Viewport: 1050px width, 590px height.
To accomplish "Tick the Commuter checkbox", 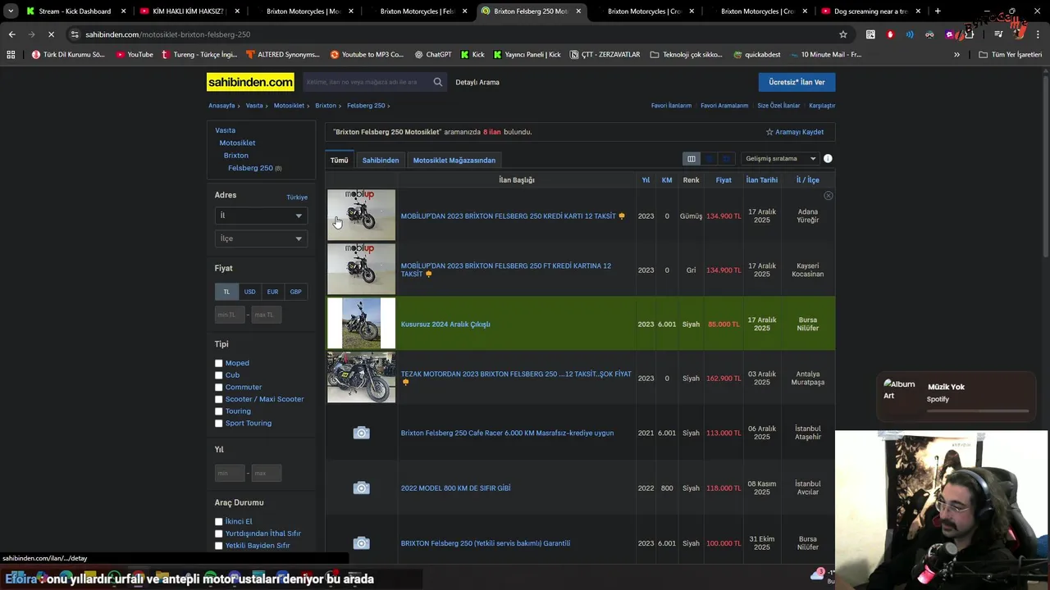I will click(x=219, y=387).
